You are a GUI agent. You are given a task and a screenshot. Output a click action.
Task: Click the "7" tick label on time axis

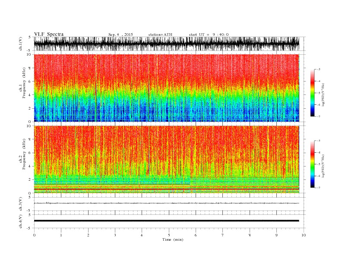coord(223,235)
